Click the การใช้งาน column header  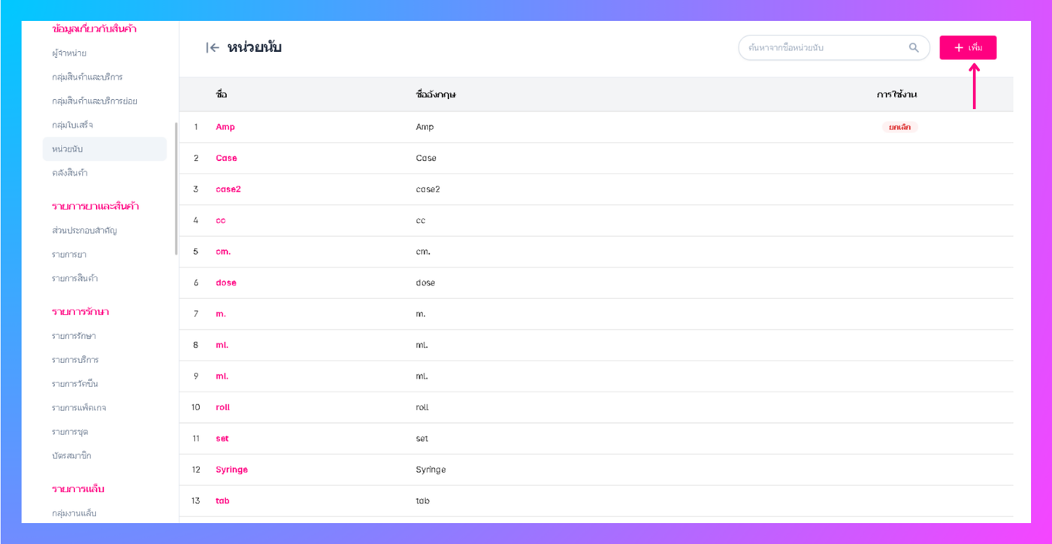896,95
